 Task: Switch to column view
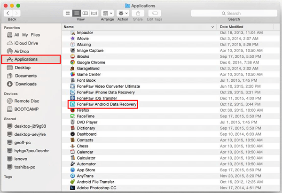point(85,13)
